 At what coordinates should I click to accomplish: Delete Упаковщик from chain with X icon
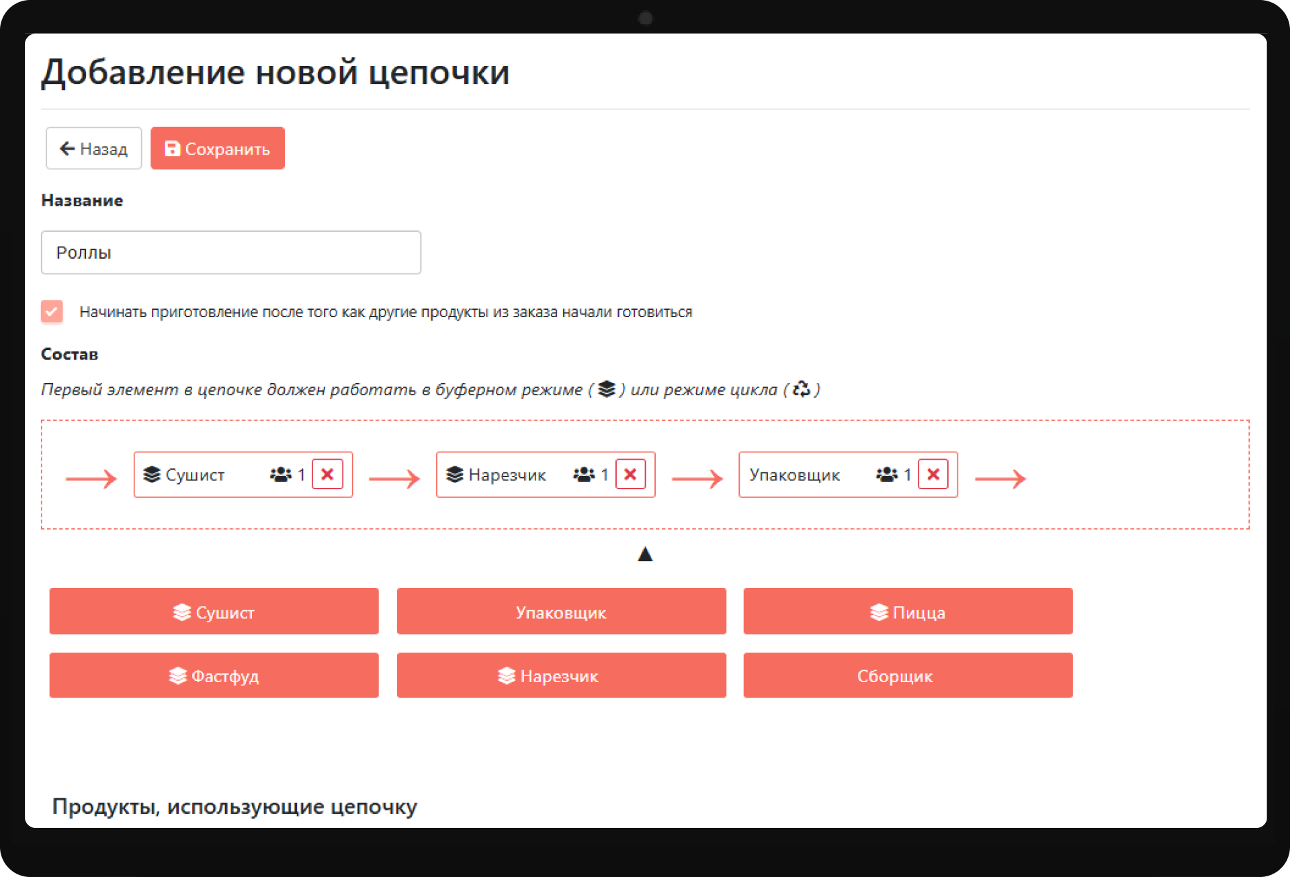933,474
